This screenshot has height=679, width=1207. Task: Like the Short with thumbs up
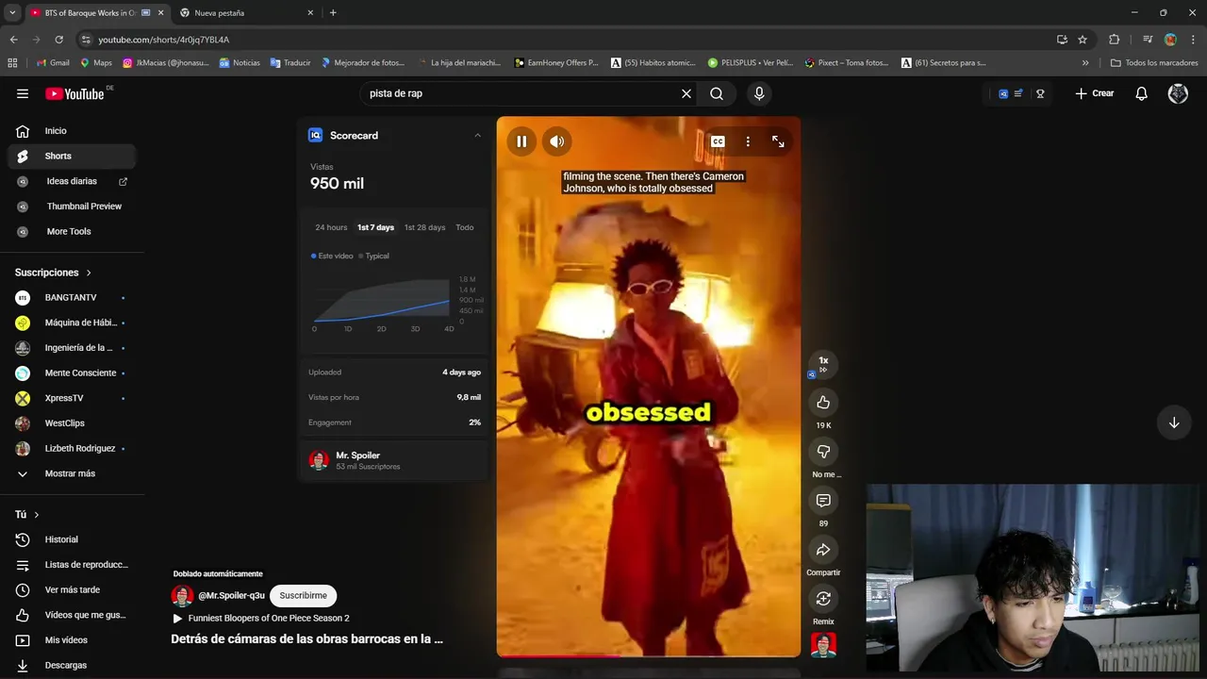point(823,403)
